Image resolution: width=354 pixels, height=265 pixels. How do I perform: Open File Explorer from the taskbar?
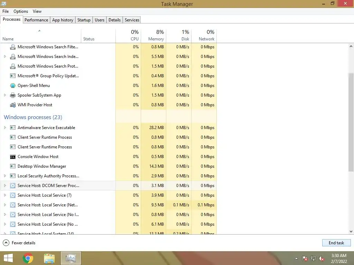coord(49,258)
